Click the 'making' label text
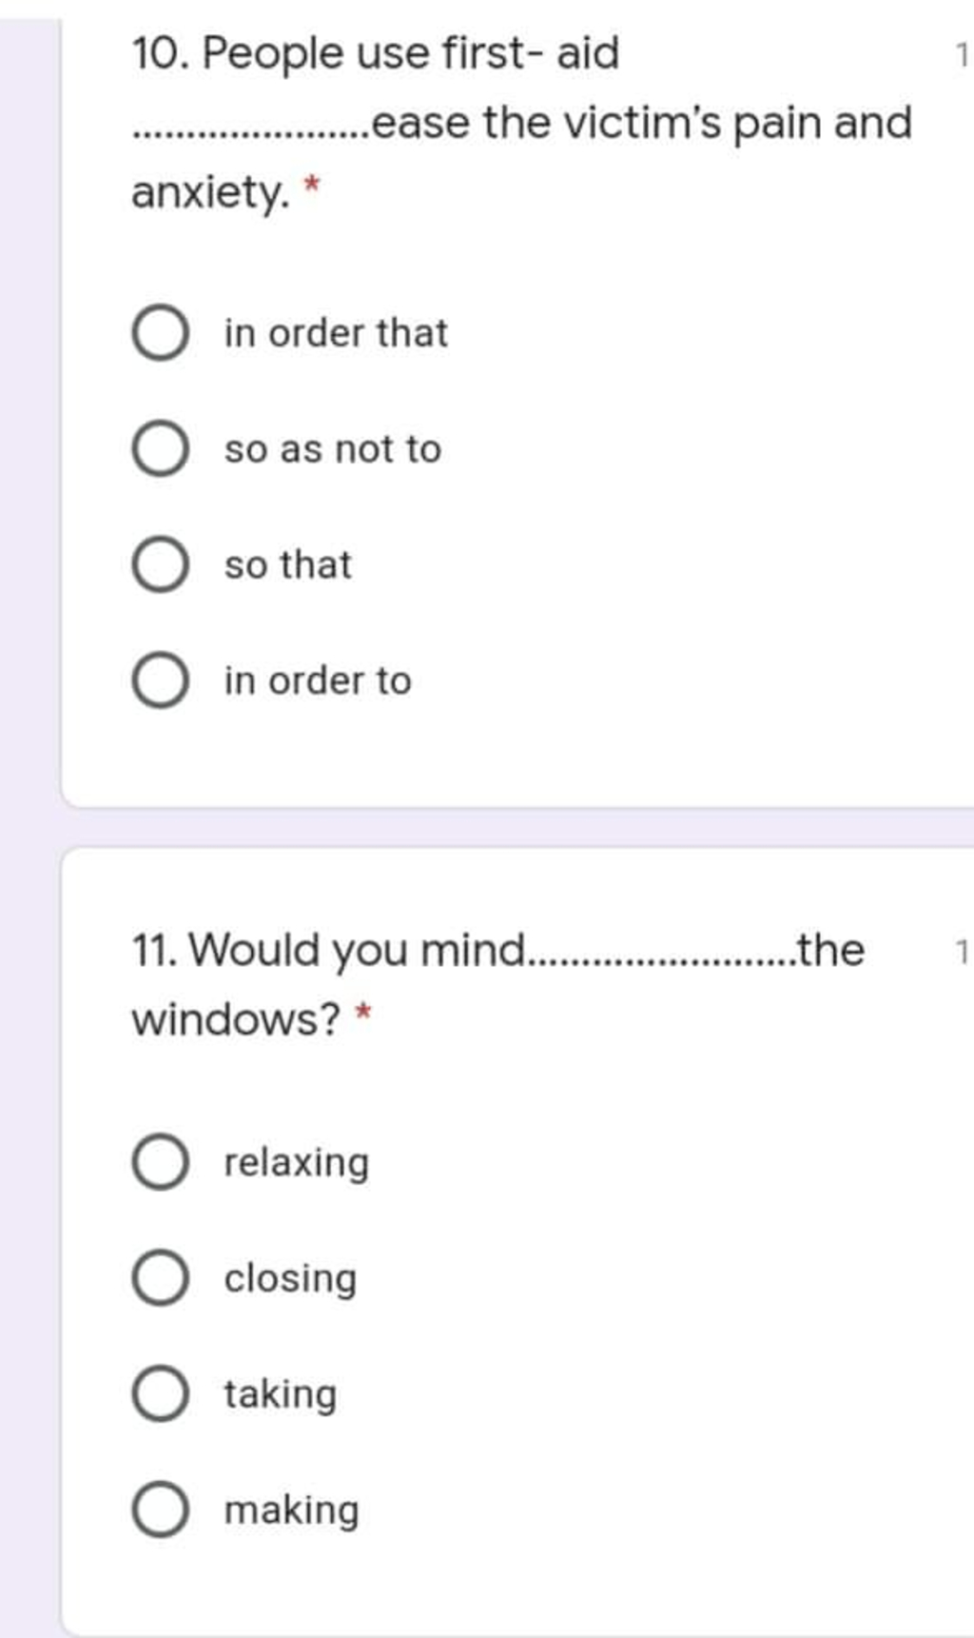 [x=292, y=1510]
